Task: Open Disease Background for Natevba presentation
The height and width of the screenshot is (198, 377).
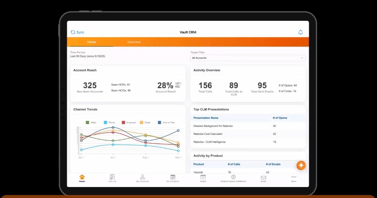Action: pos(213,126)
